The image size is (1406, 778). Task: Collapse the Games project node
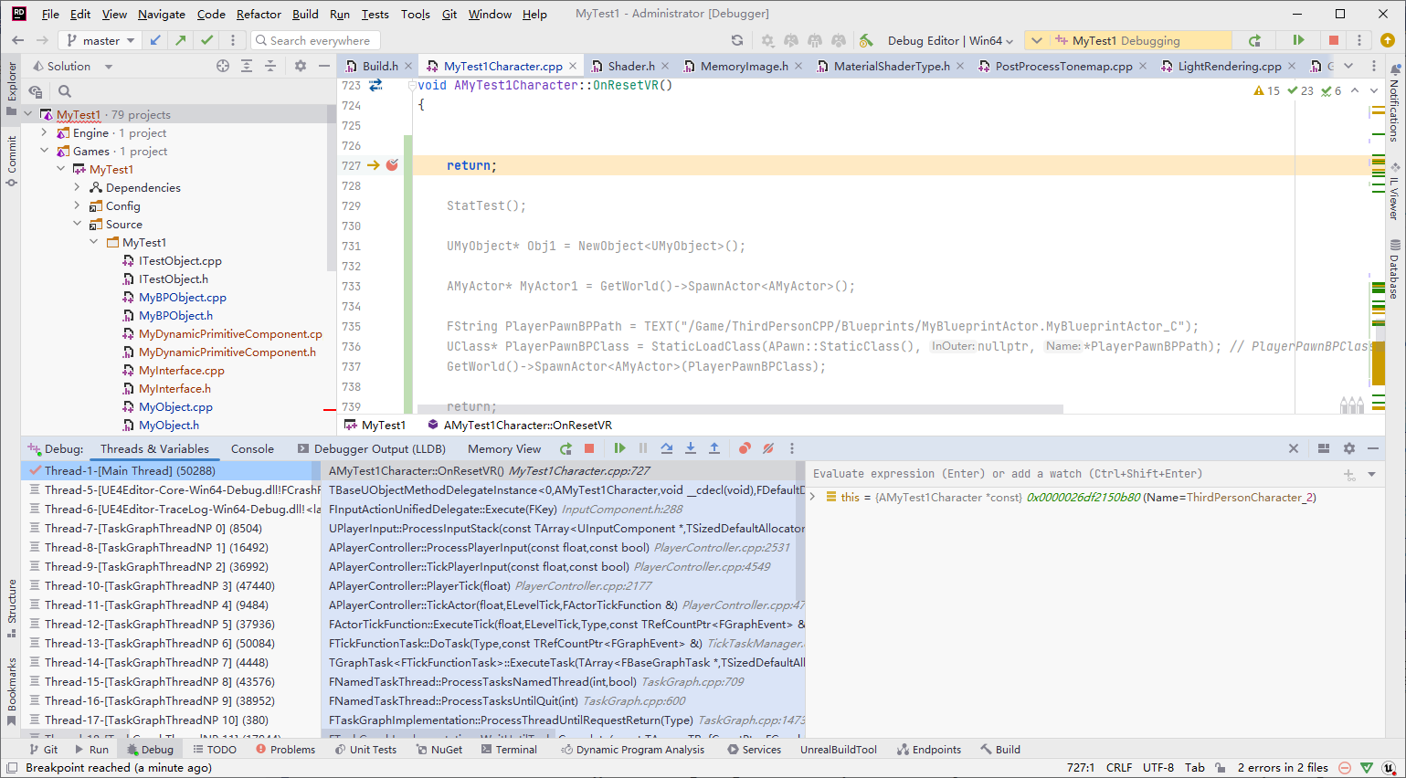click(44, 151)
